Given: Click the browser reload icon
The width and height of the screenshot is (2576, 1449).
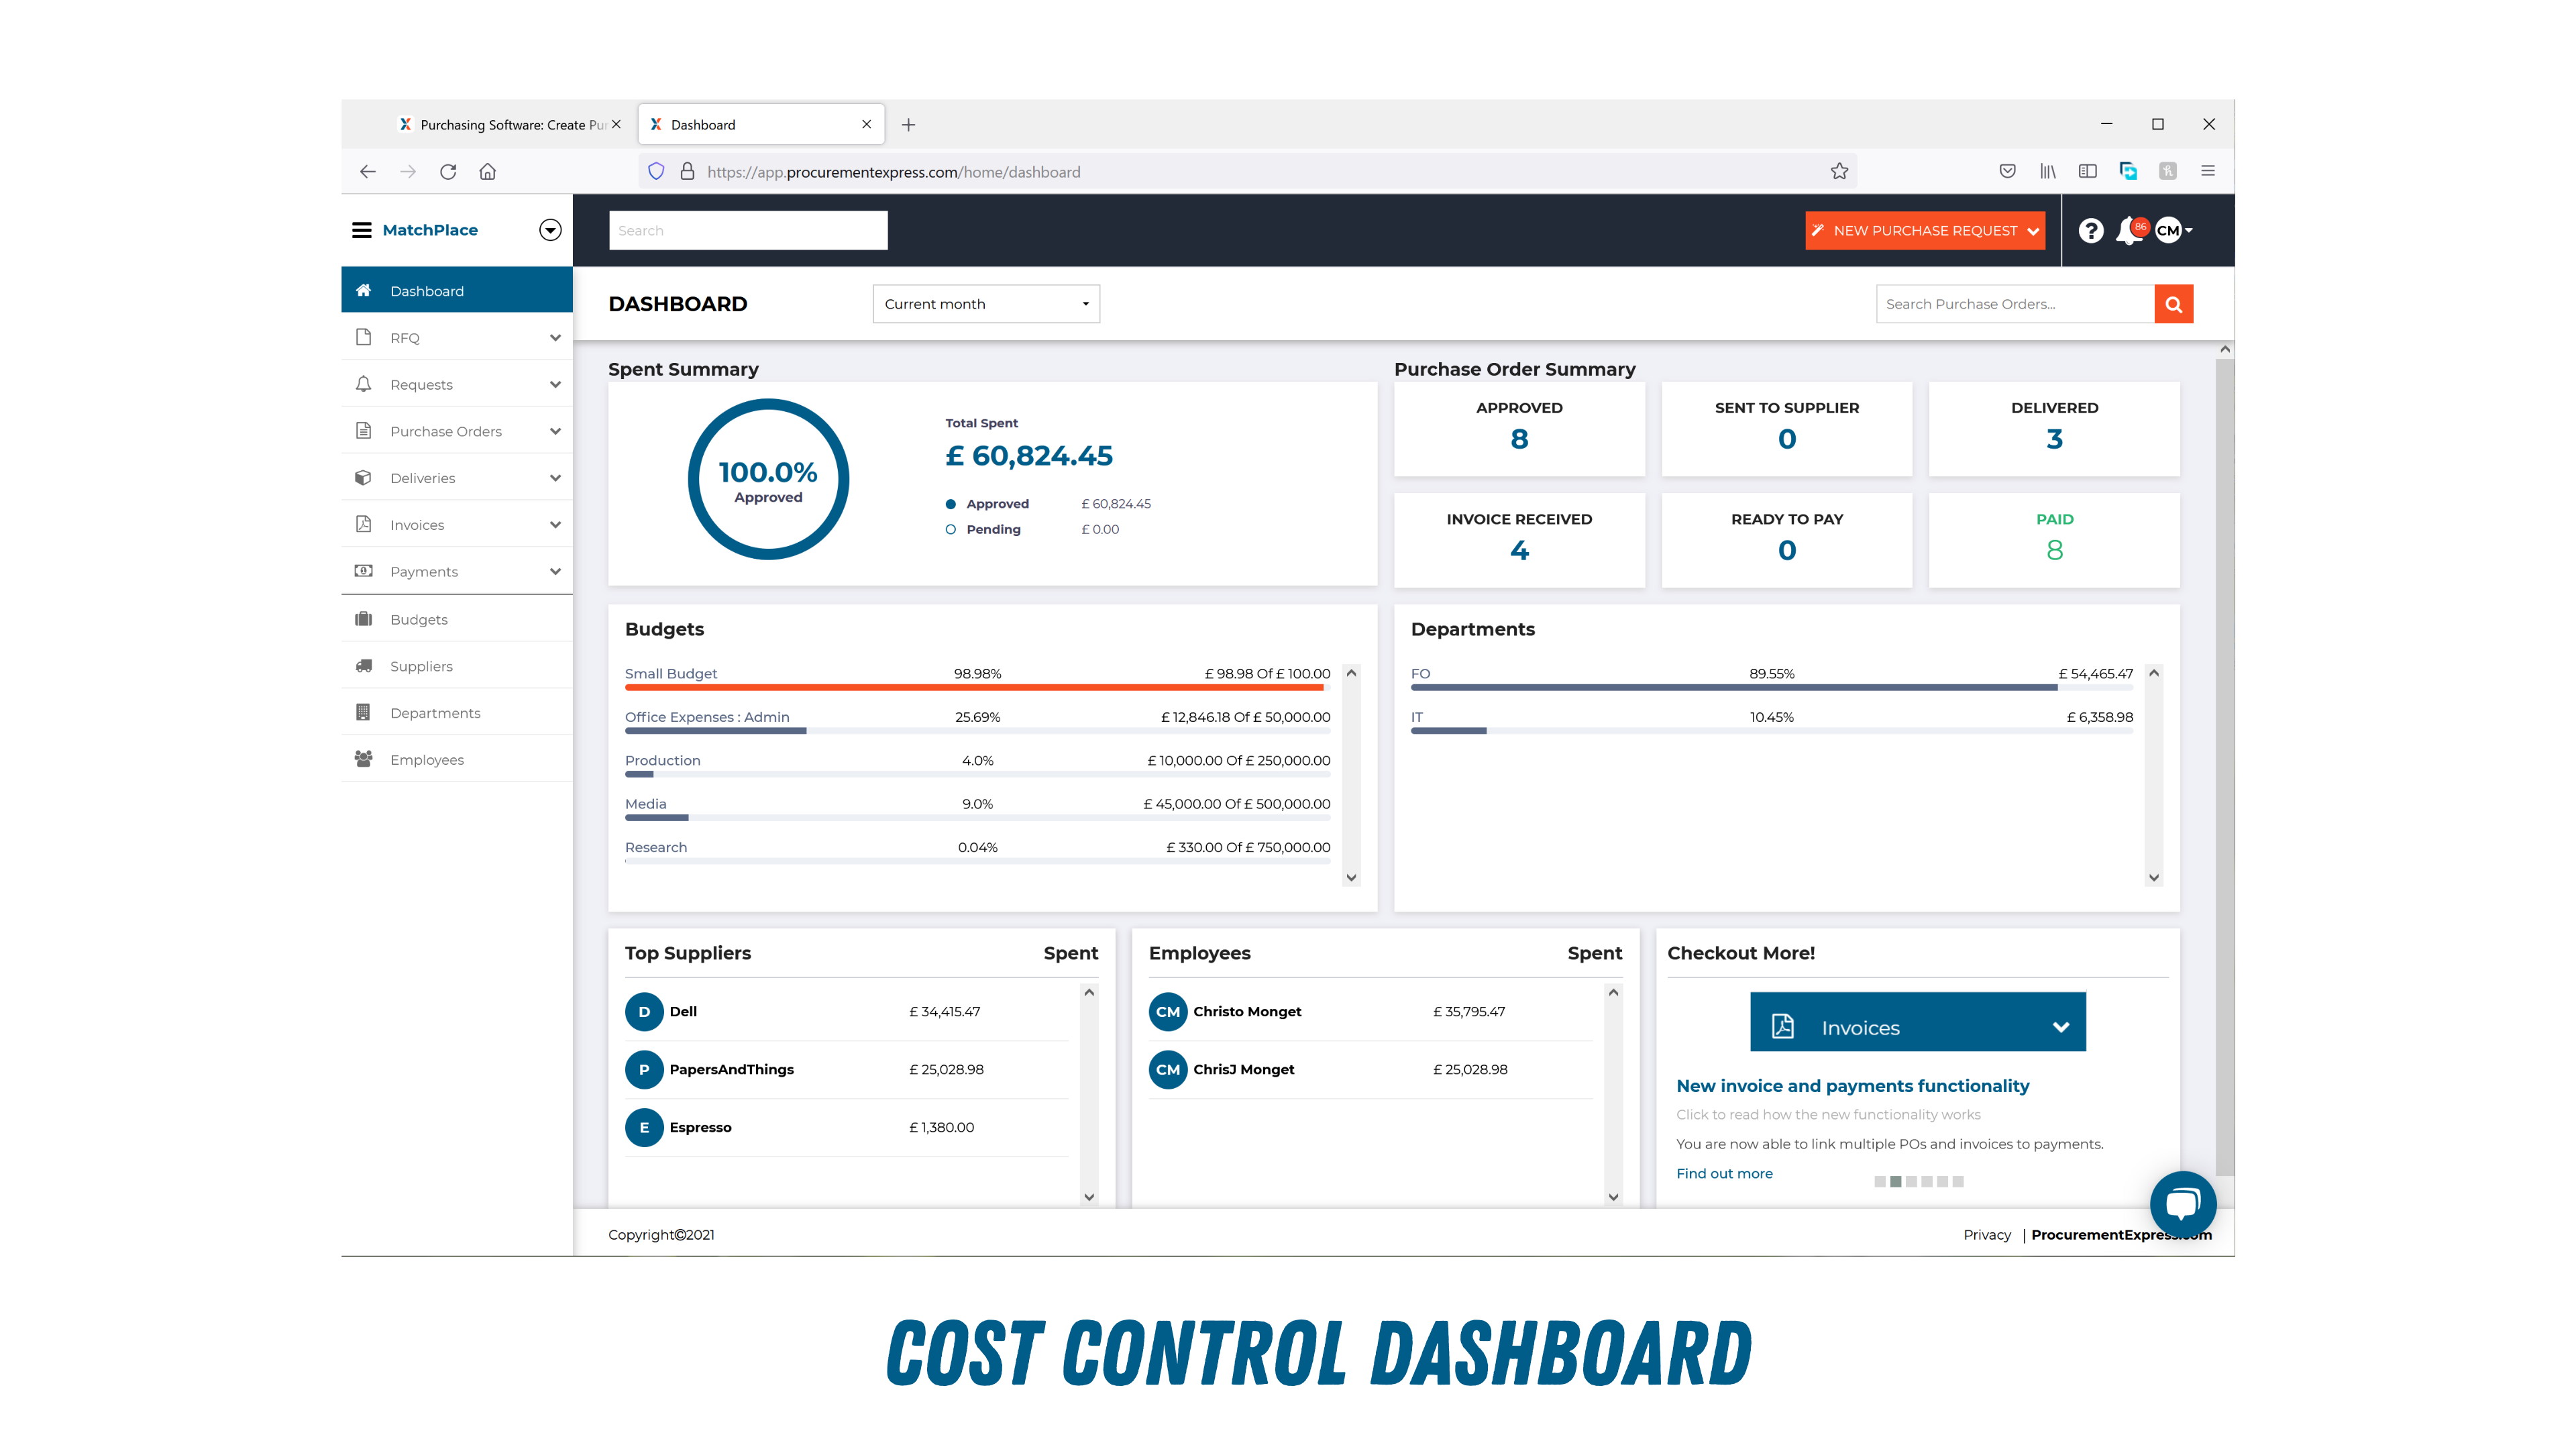Looking at the screenshot, I should coord(448,172).
